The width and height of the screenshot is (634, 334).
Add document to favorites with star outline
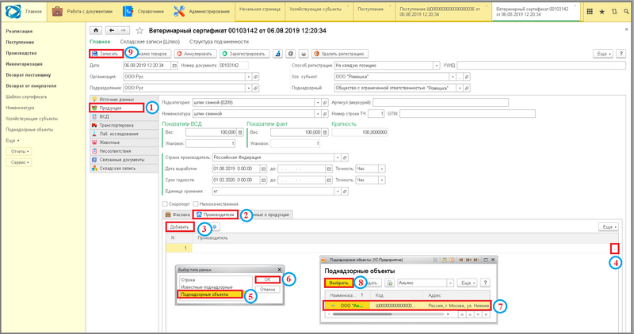[x=139, y=31]
